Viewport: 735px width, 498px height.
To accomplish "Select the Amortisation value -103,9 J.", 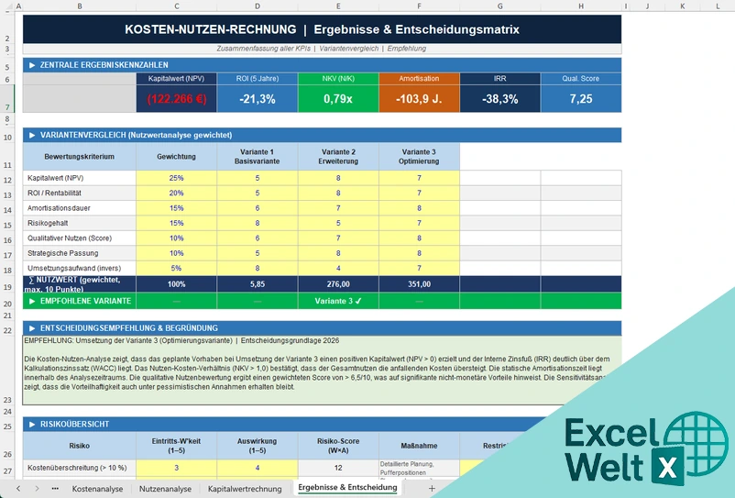I will 419,99.
